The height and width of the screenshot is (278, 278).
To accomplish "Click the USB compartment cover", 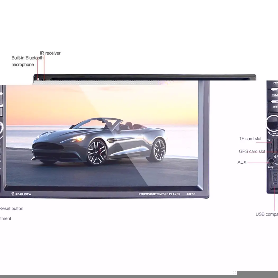I will pyautogui.click(x=274, y=178).
